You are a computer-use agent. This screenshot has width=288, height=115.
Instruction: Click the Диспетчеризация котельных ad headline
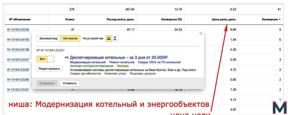tap(119, 57)
